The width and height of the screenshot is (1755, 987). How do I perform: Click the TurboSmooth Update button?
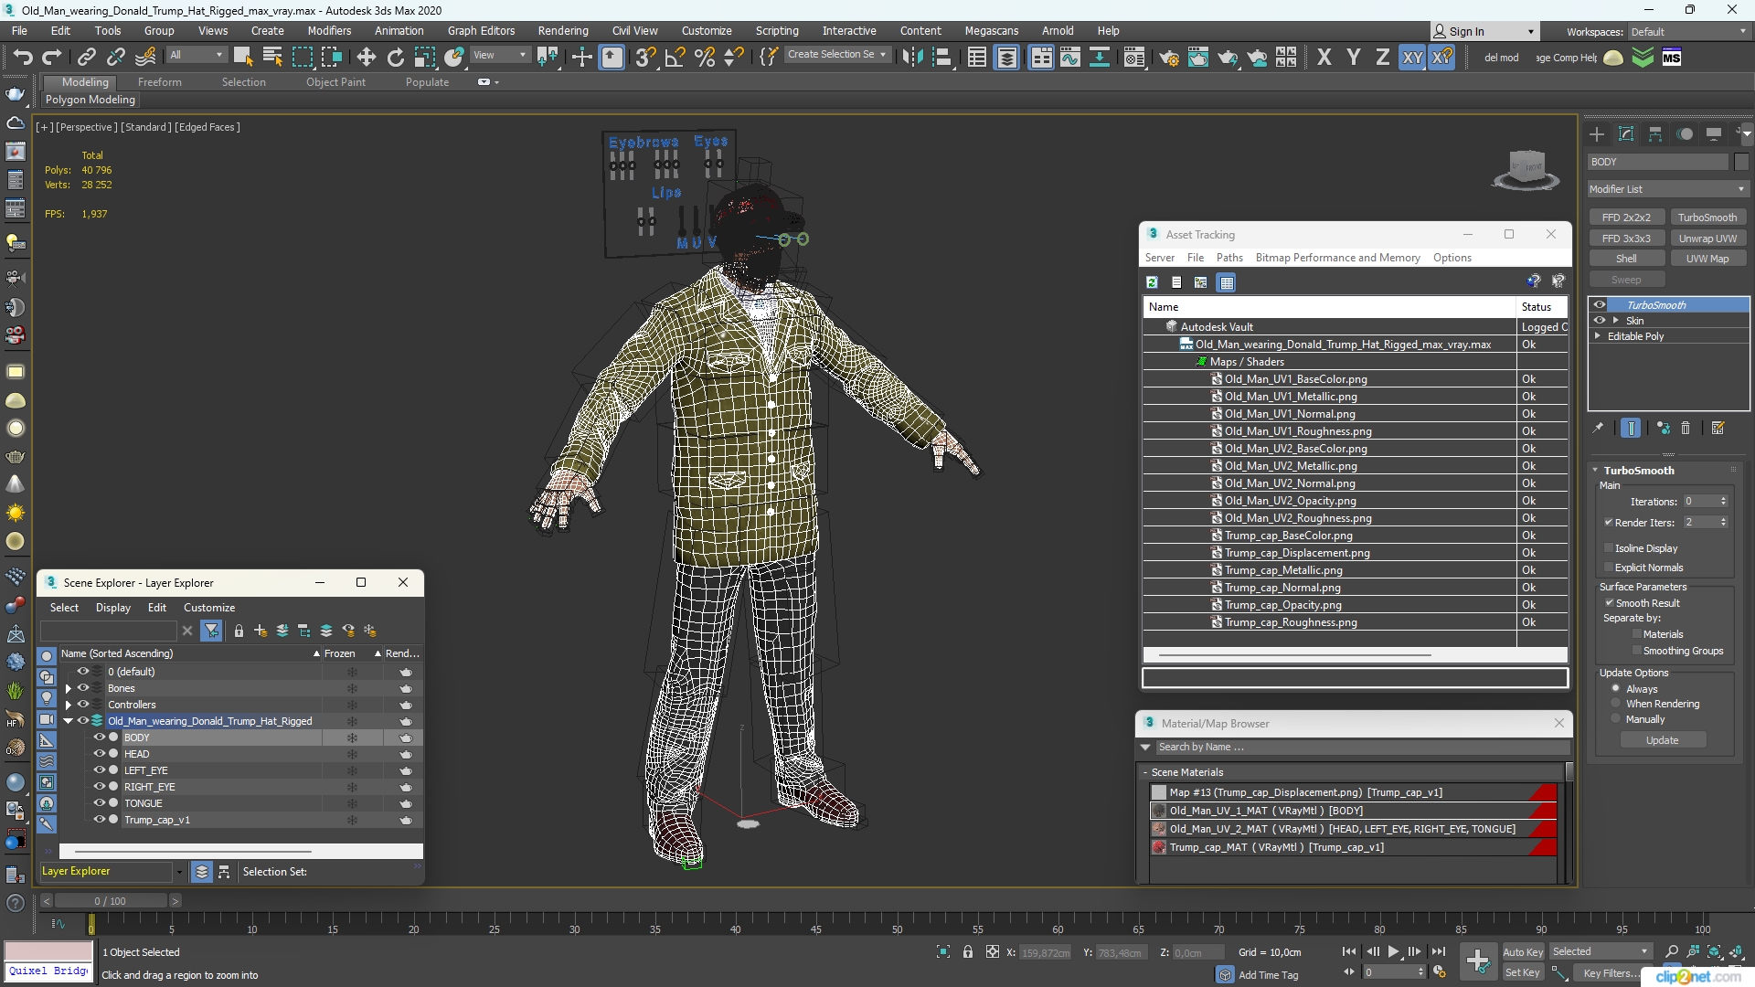pyautogui.click(x=1662, y=740)
